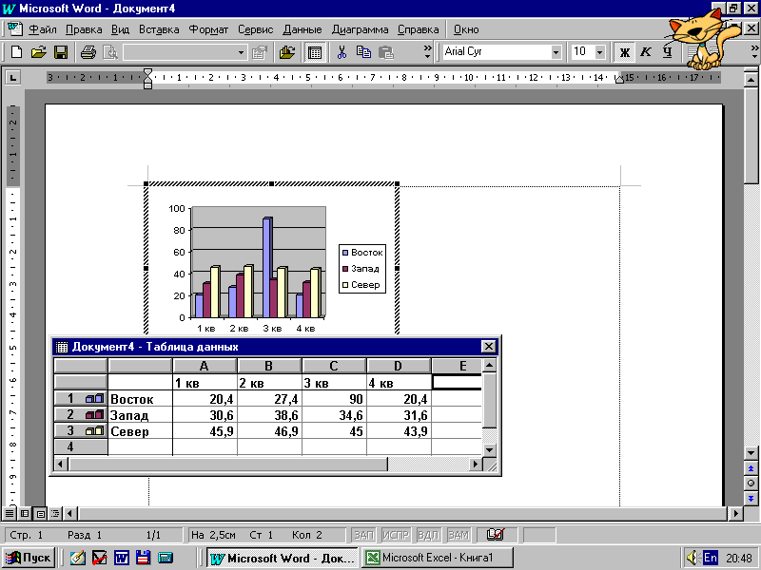The width and height of the screenshot is (761, 570).
Task: Expand more buttons on the standard toolbar
Action: (x=427, y=52)
